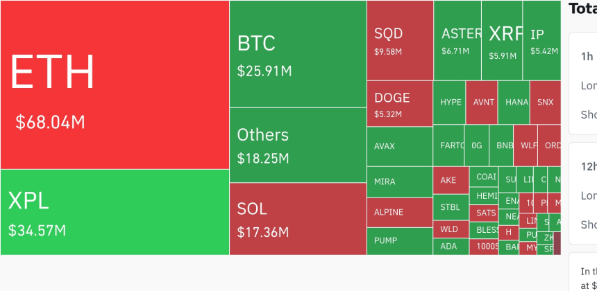The height and width of the screenshot is (291, 597).
Task: Select the DOGE $5.32M tile
Action: pyautogui.click(x=400, y=104)
